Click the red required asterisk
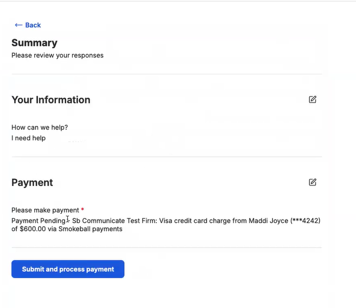 [x=82, y=209]
